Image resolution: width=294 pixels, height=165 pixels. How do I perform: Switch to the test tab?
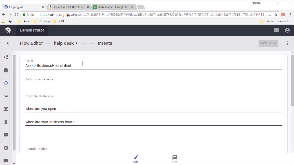coord(175,159)
